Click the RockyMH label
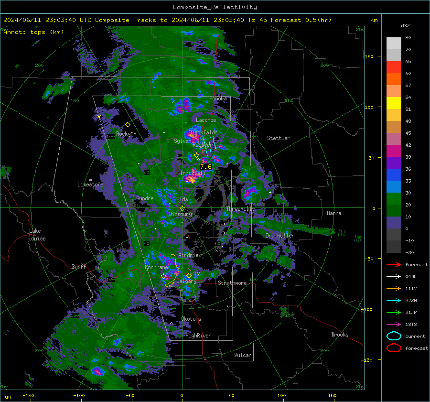Screen dimensions: 430x402 pos(126,134)
